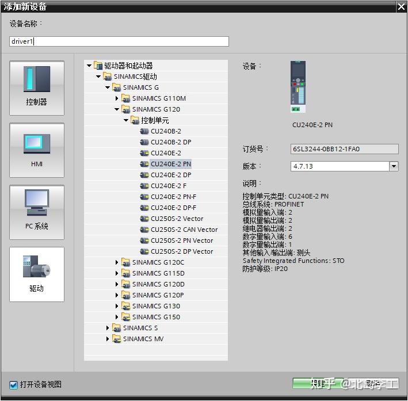Pick the CU250S-2 Vector module icon
The height and width of the screenshot is (401, 408).
pyautogui.click(x=144, y=219)
